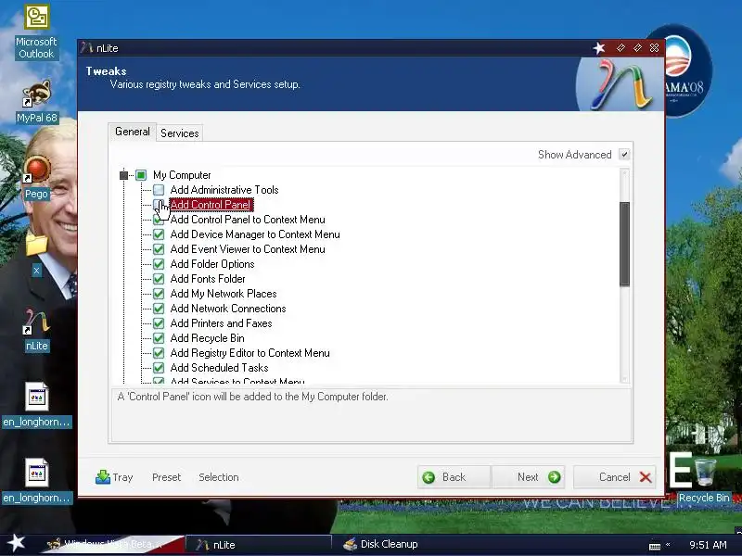The width and height of the screenshot is (742, 556).
Task: Click the keyboard icon in the system tray
Action: point(655,546)
